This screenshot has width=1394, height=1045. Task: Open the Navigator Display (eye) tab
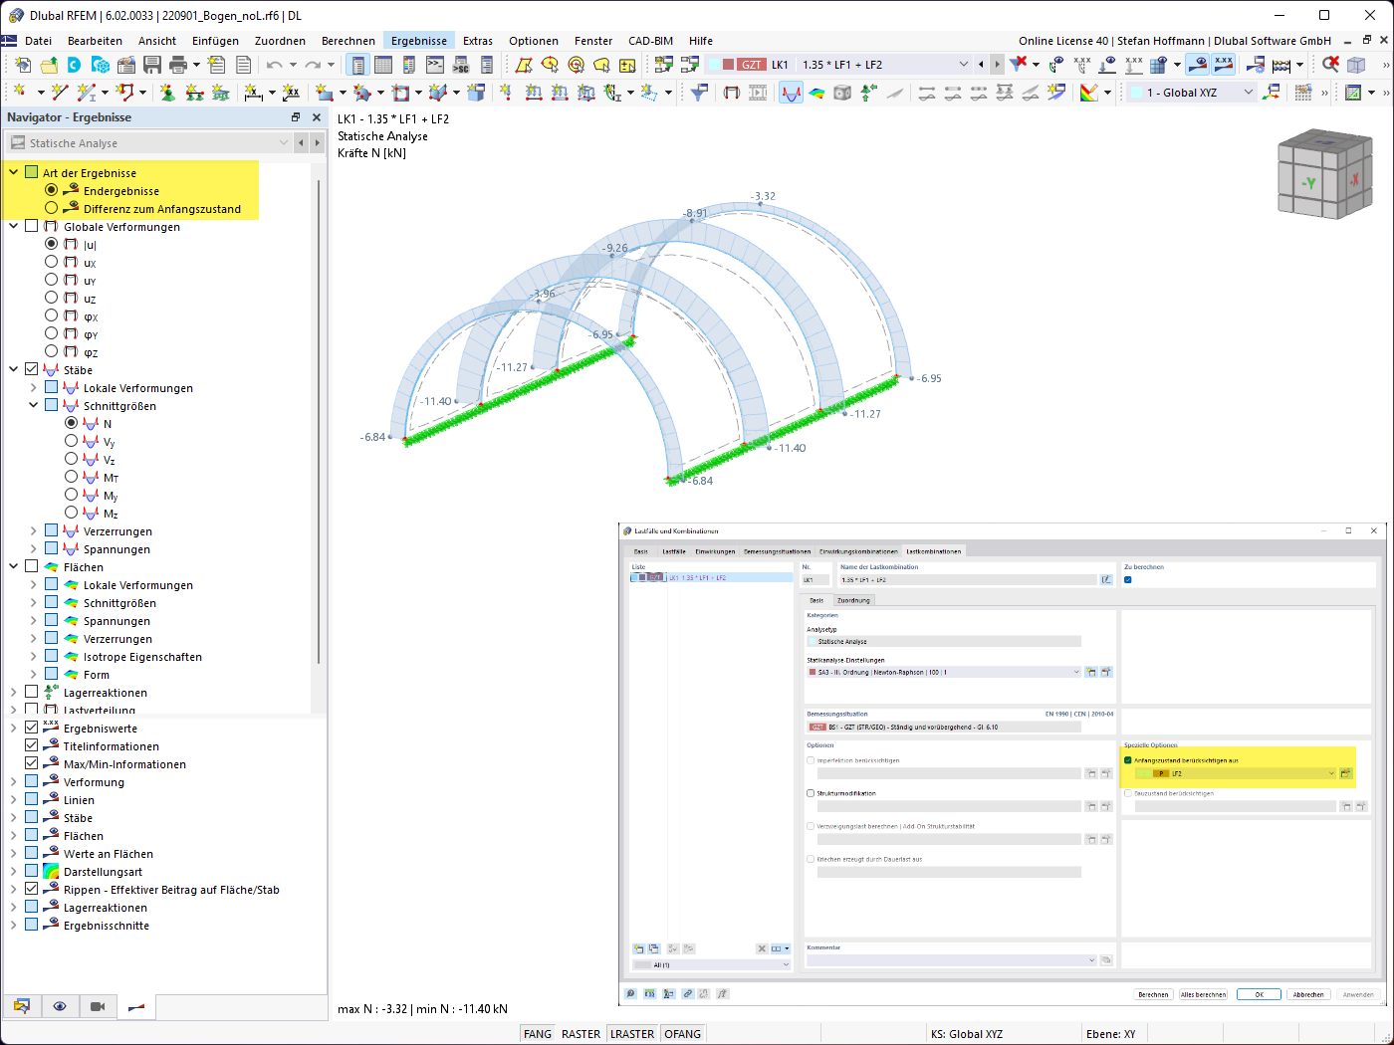tap(60, 1006)
